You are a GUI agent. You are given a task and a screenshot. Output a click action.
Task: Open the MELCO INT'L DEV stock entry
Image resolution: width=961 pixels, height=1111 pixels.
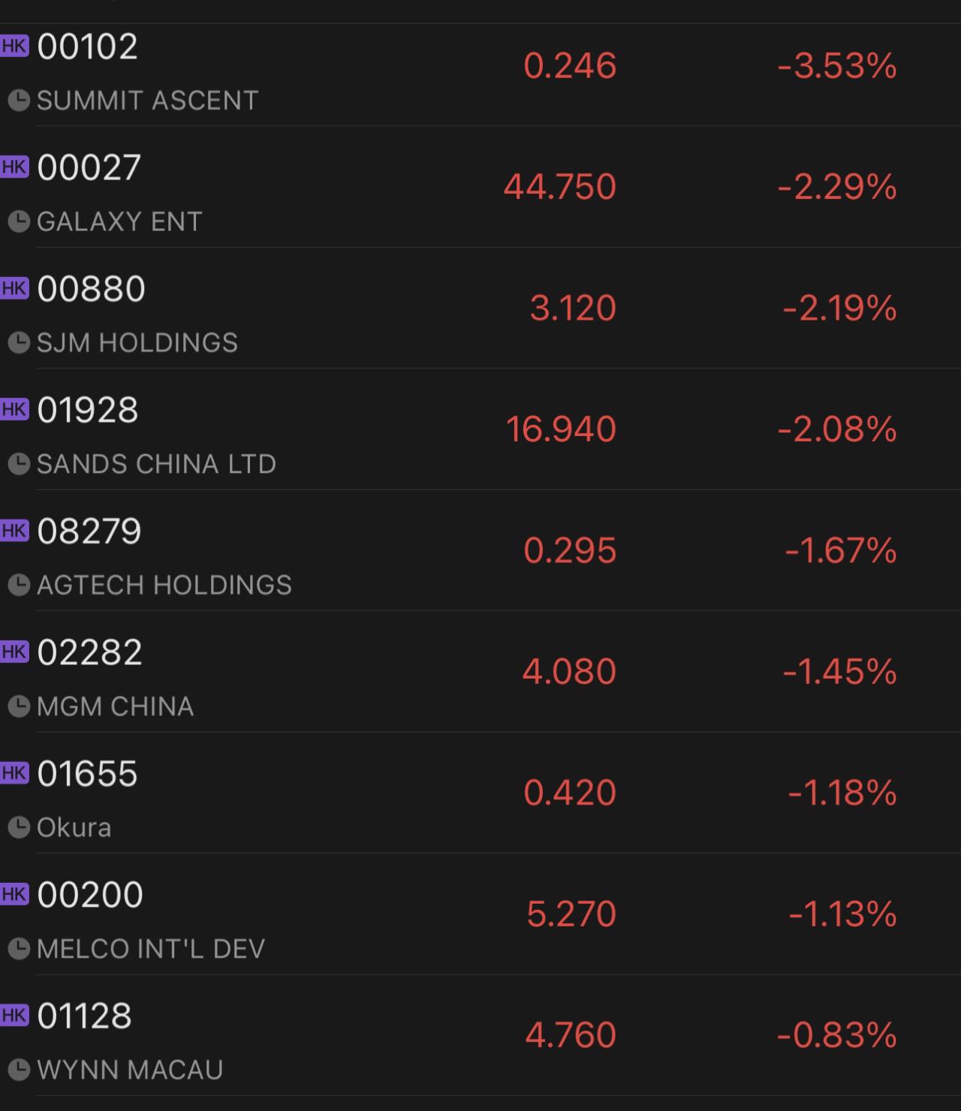[480, 914]
